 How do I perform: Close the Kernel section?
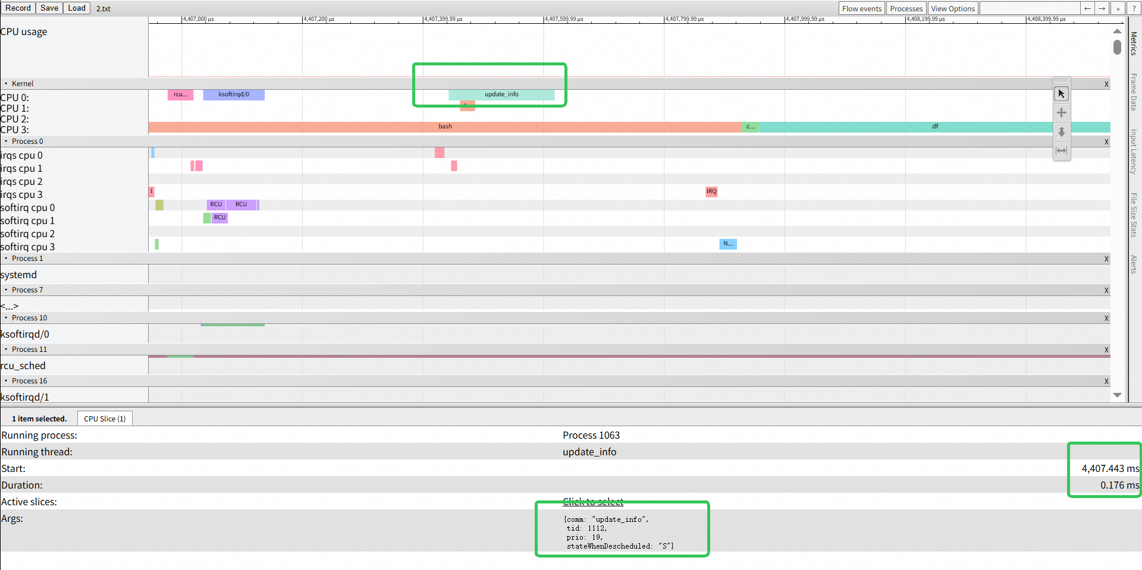click(1106, 84)
